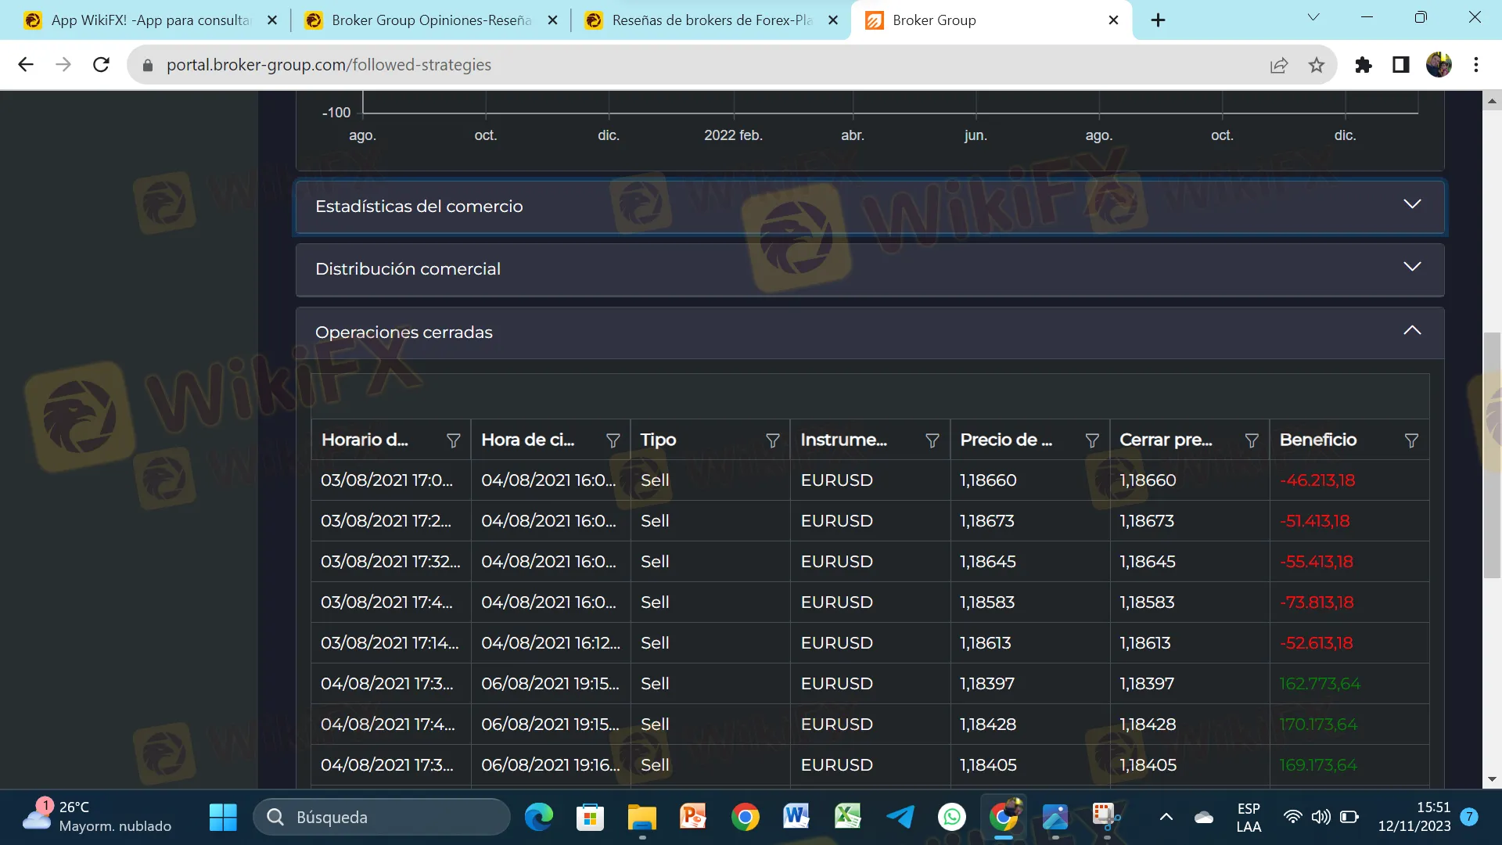The height and width of the screenshot is (845, 1502).
Task: Click the share page icon
Action: (x=1279, y=65)
